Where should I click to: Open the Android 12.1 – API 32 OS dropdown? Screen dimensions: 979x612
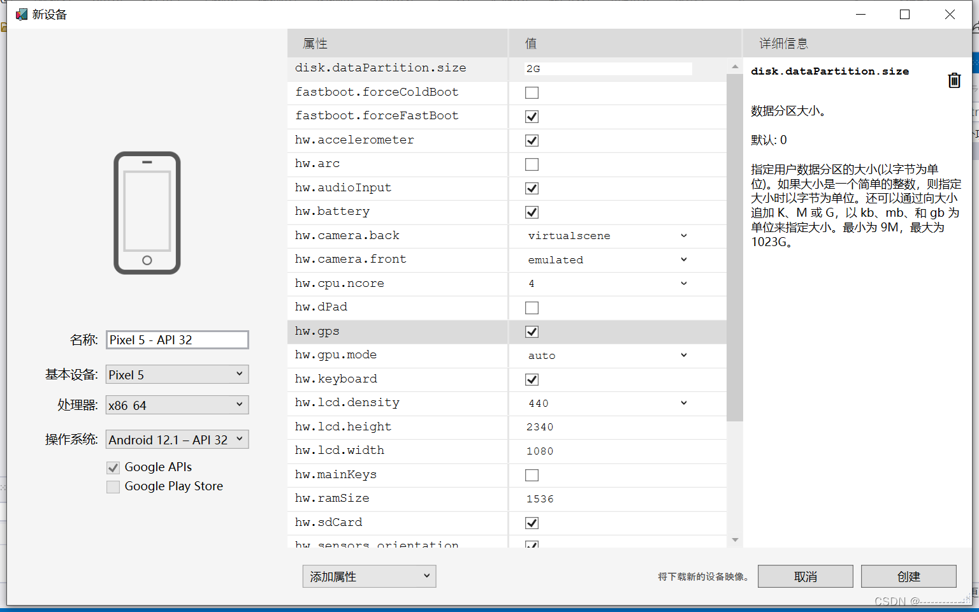[177, 439]
